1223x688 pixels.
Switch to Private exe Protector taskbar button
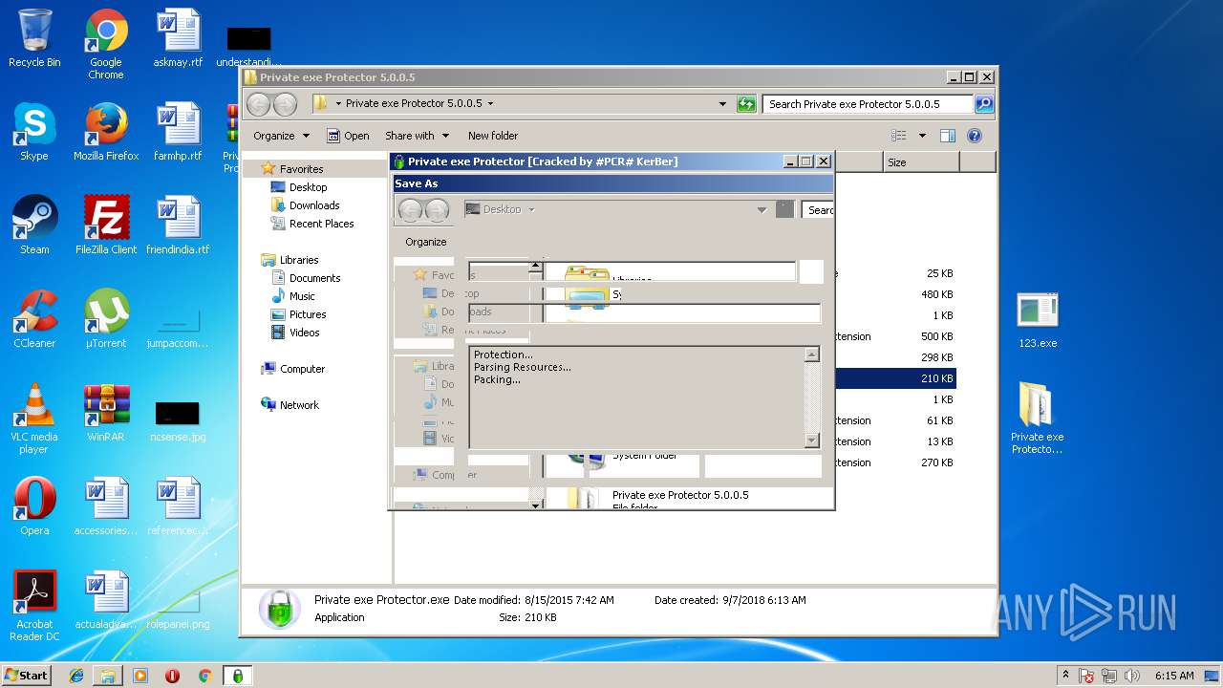coord(238,676)
